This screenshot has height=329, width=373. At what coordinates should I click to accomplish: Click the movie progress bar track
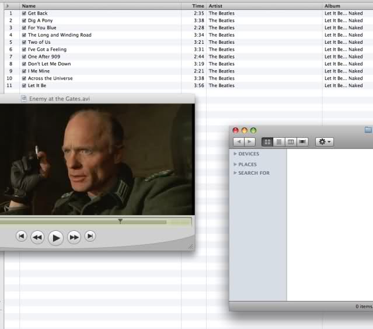[96, 222]
